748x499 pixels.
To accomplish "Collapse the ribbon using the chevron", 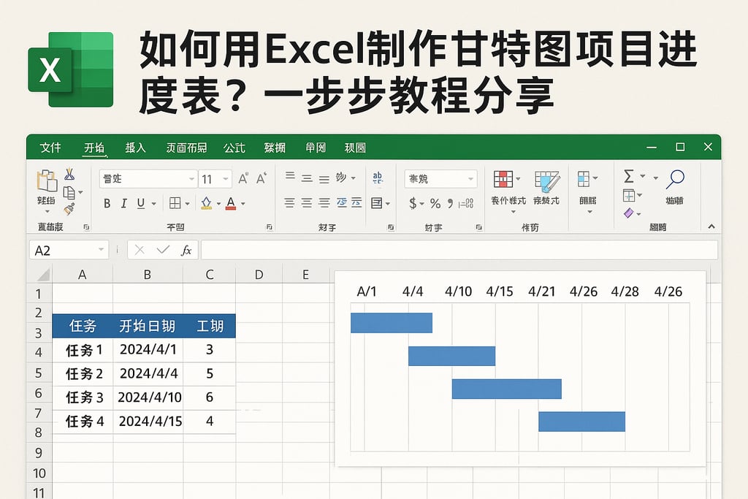I will [711, 226].
